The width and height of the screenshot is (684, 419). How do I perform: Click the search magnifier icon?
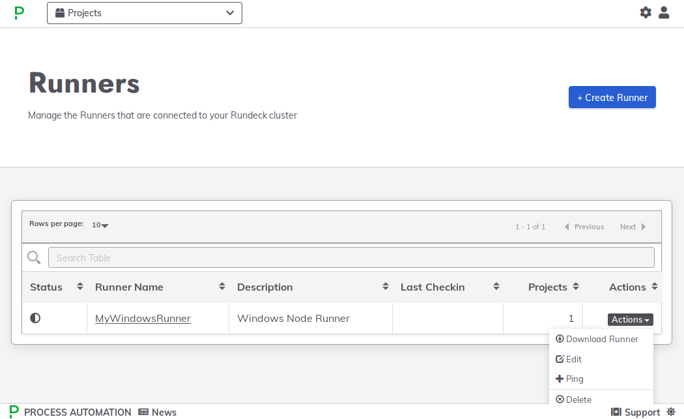[x=34, y=257]
